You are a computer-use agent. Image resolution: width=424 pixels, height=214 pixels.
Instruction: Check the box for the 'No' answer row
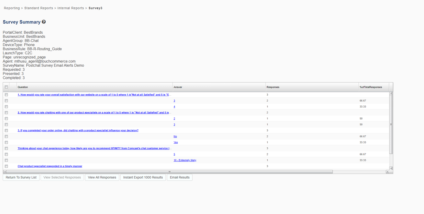click(x=6, y=137)
